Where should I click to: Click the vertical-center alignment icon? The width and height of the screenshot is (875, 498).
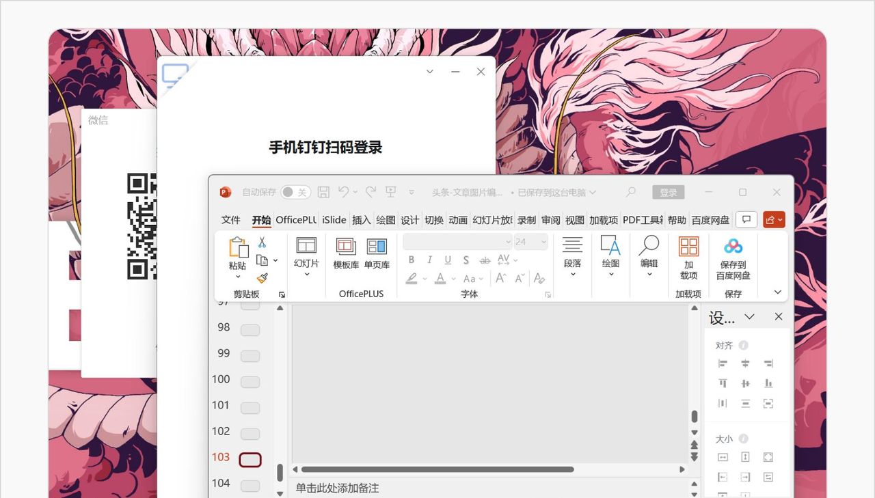[745, 383]
